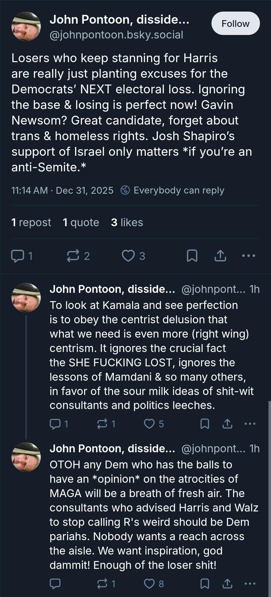This screenshot has width=271, height=597.
Task: View the 3 likes list
Action: pos(127,222)
